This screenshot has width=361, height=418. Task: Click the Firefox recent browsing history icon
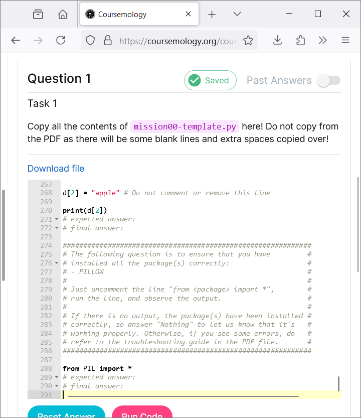[x=38, y=14]
